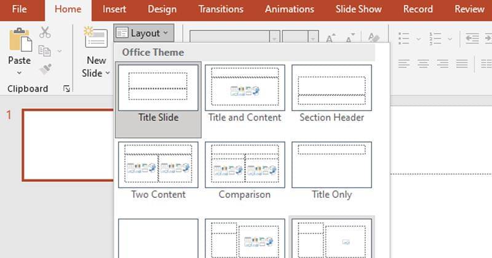Open the Layout dropdown button
Screen dimensions: 492x258
tap(143, 33)
